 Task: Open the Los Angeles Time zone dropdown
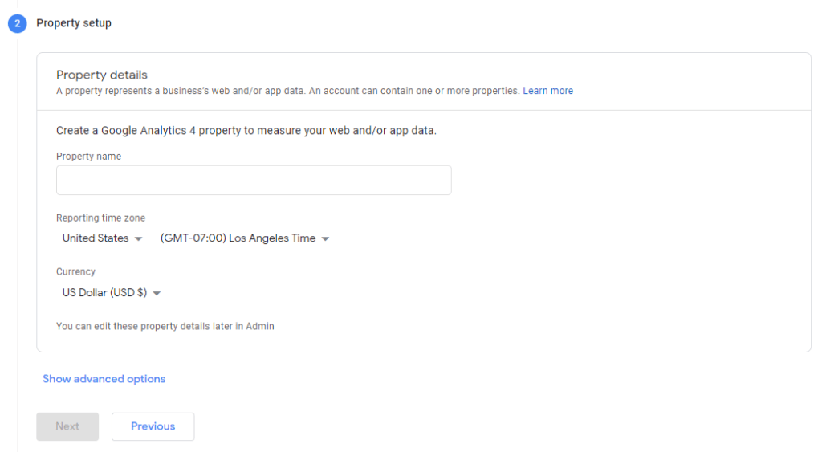245,238
